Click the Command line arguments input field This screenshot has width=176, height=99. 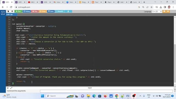[x=106, y=91]
